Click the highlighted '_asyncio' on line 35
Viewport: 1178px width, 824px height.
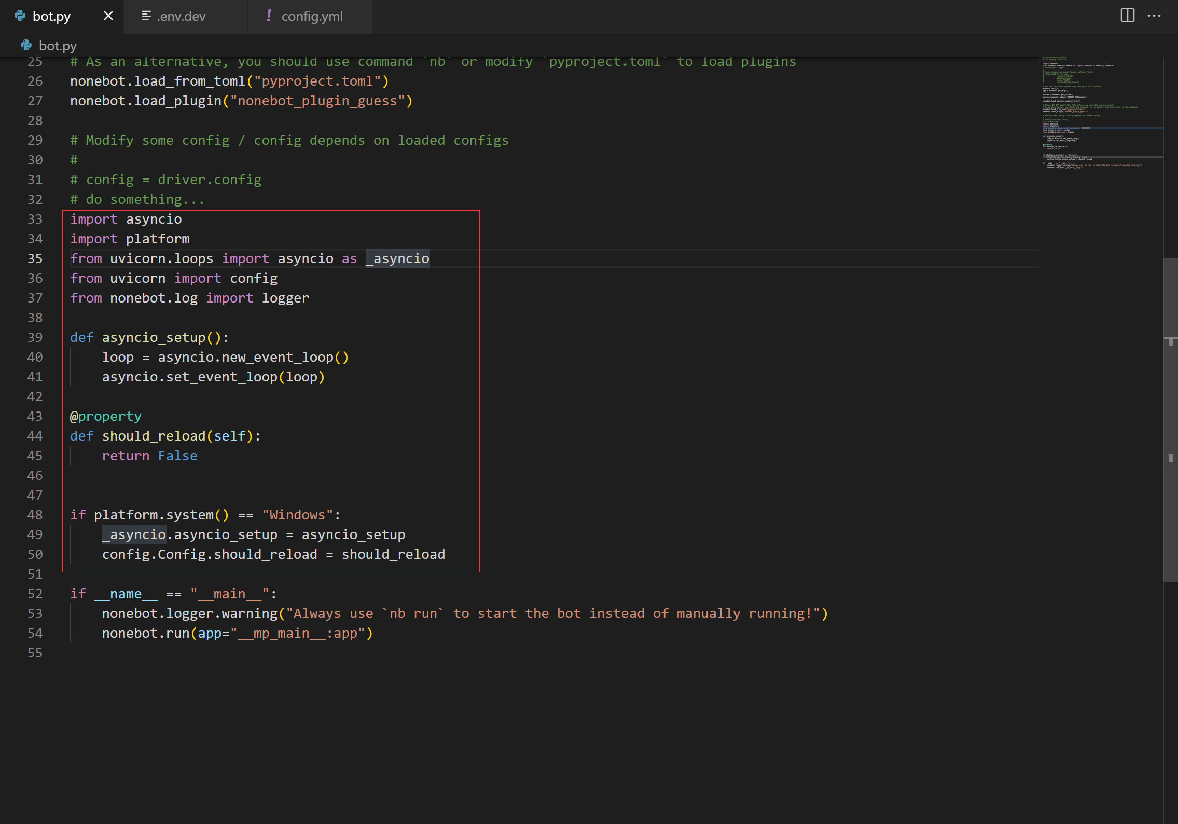click(398, 258)
